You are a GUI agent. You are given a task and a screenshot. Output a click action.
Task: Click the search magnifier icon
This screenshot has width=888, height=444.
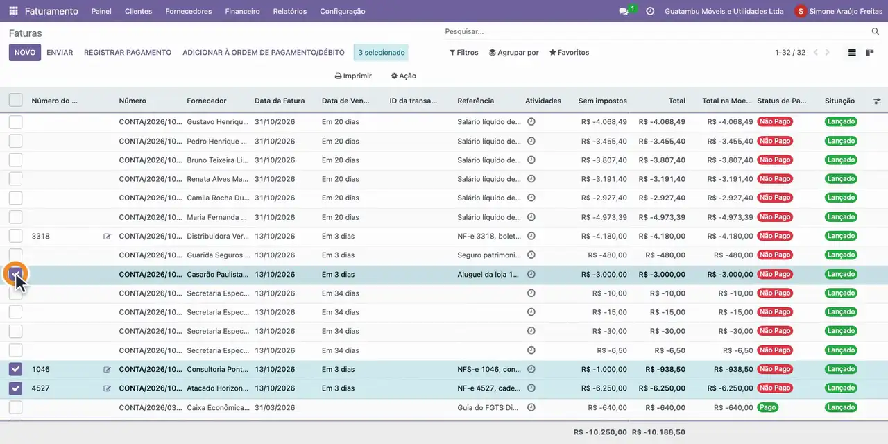coord(876,32)
